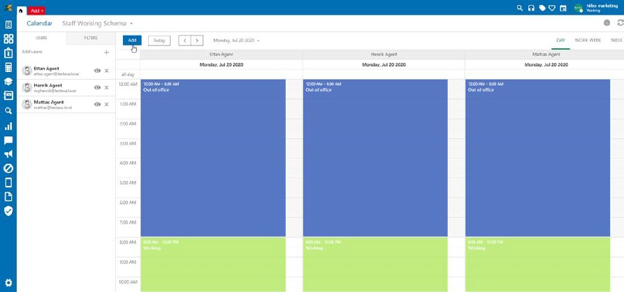The image size is (624, 292).
Task: Open the Monday, Jul 20 2020 date picker
Action: (x=236, y=41)
